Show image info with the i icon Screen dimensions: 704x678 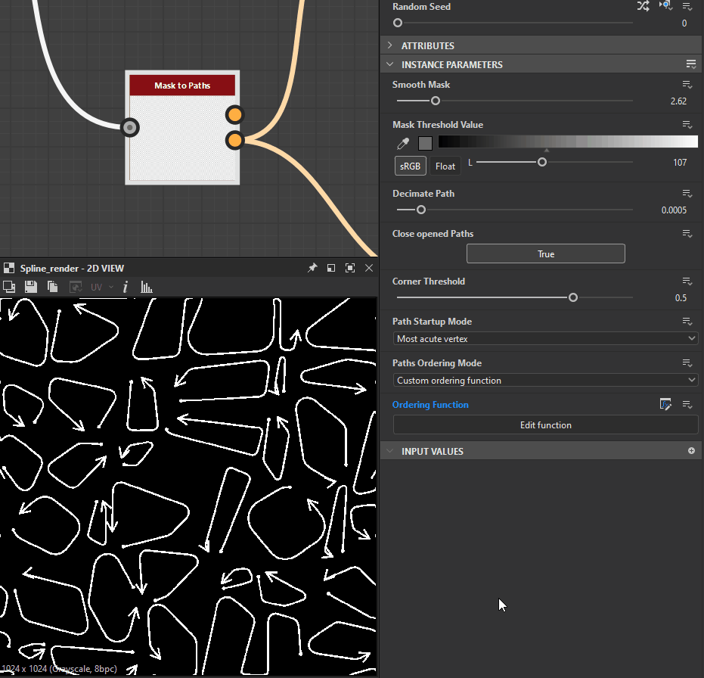(126, 287)
